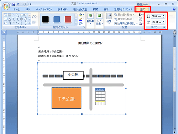The height and width of the screenshot is (134, 178).
Task: Click the Word Help icon
Action: [174, 9]
